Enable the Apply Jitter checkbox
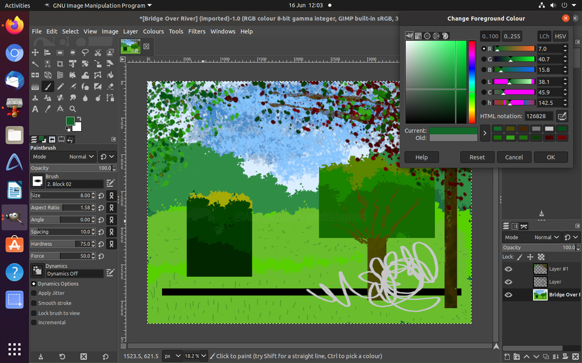This screenshot has width=582, height=363. coord(34,293)
